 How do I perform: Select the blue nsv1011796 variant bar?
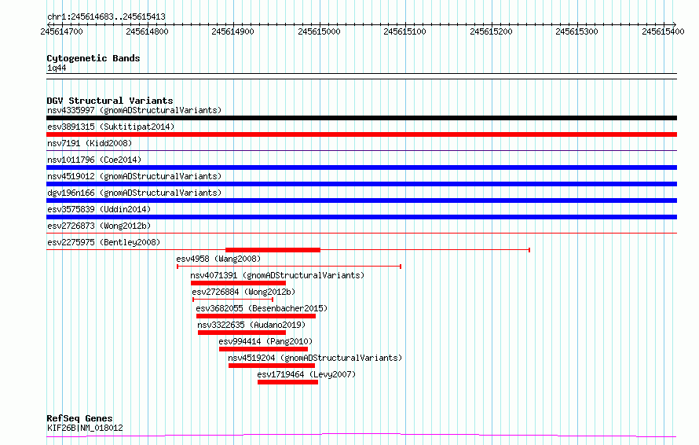(361, 167)
